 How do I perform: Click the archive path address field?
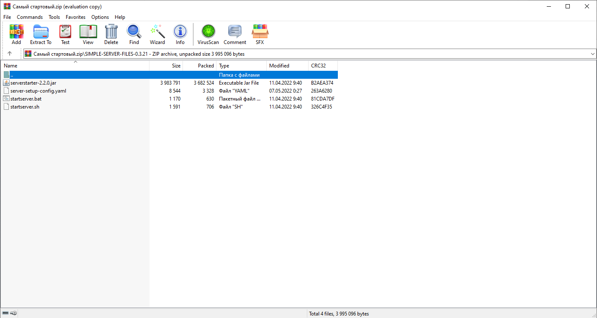click(310, 54)
